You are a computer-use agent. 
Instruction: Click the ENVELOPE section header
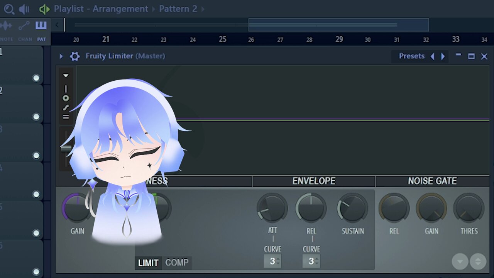(313, 181)
